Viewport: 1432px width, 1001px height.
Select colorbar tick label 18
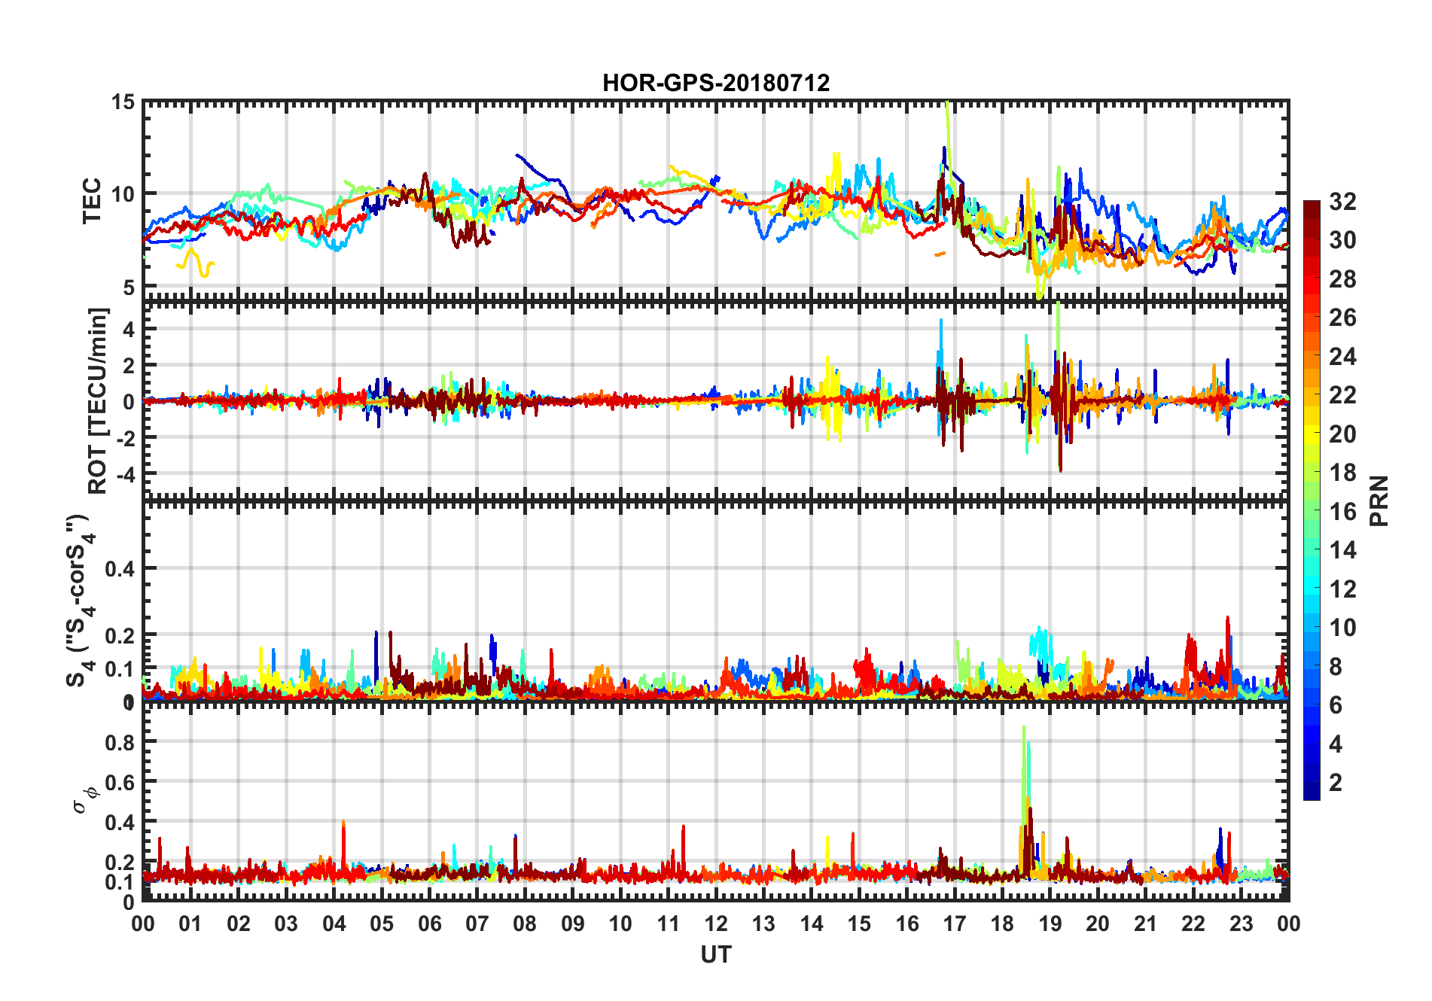click(1343, 473)
